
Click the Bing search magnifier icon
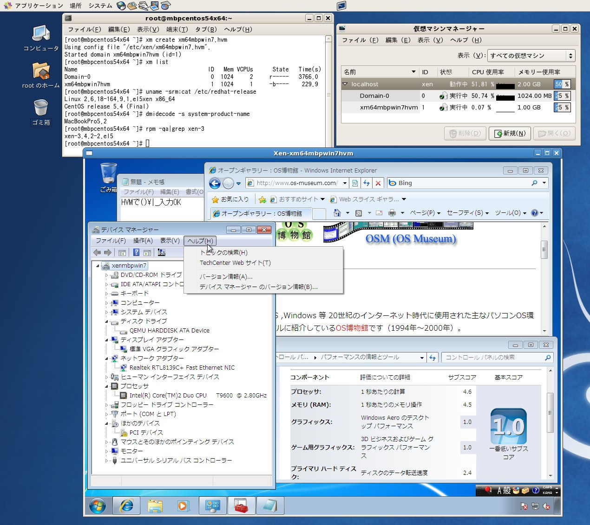click(534, 183)
